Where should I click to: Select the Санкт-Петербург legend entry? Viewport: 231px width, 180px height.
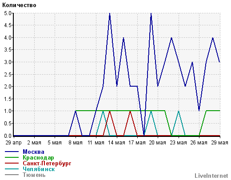[x=47, y=164]
